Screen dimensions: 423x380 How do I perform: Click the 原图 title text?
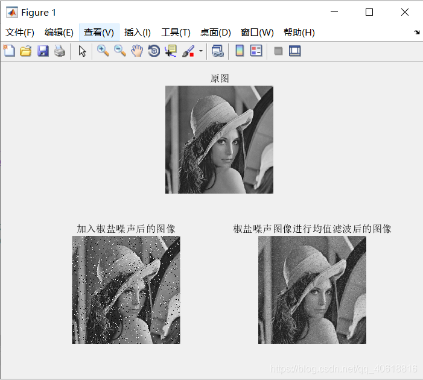220,78
